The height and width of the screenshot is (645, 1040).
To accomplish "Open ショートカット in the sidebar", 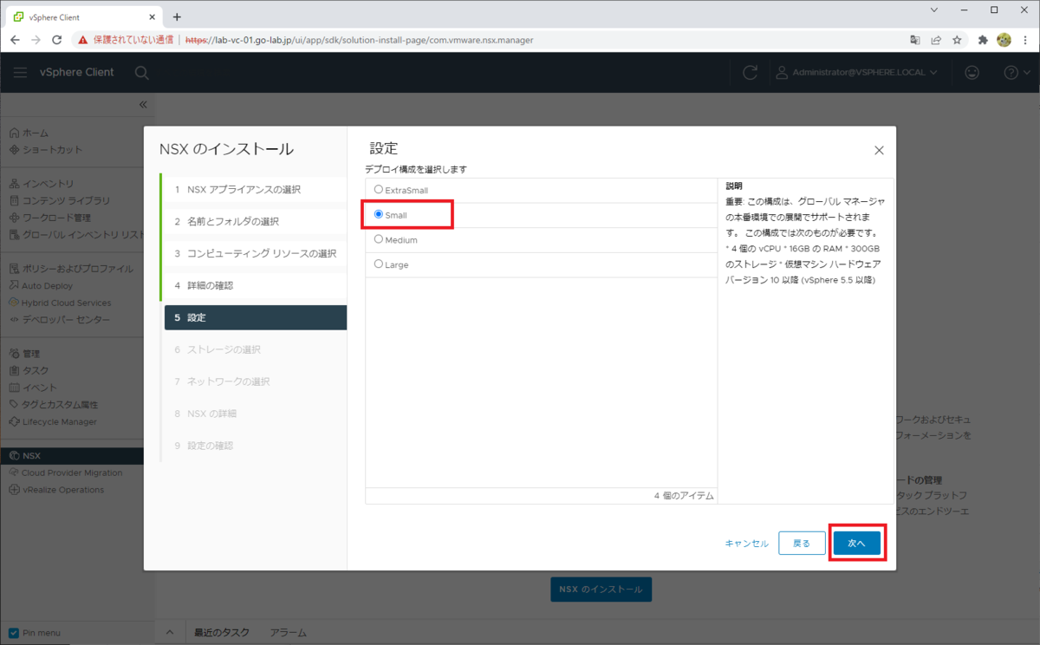I will pyautogui.click(x=46, y=150).
